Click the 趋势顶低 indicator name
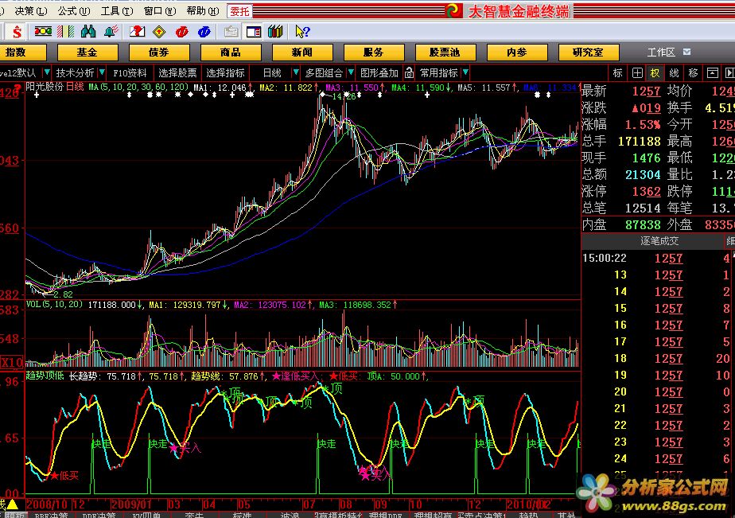The width and height of the screenshot is (735, 518). pyautogui.click(x=45, y=376)
